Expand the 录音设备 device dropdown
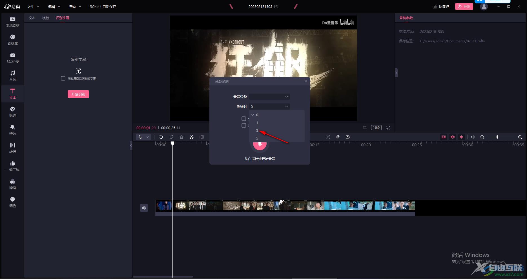Image resolution: width=527 pixels, height=279 pixels. 269,97
